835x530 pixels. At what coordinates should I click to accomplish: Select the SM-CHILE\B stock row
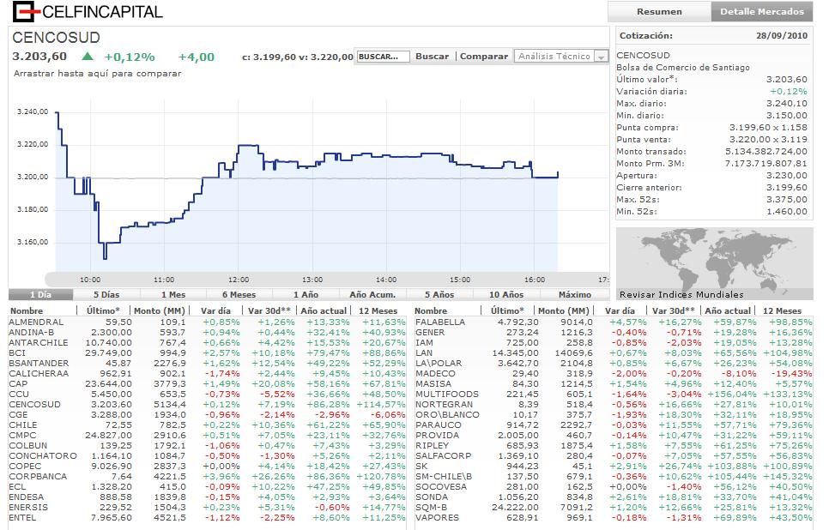[614, 476]
